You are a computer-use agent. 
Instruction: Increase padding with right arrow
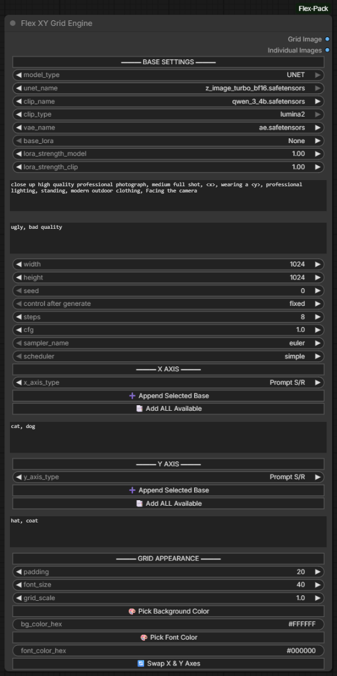[318, 572]
